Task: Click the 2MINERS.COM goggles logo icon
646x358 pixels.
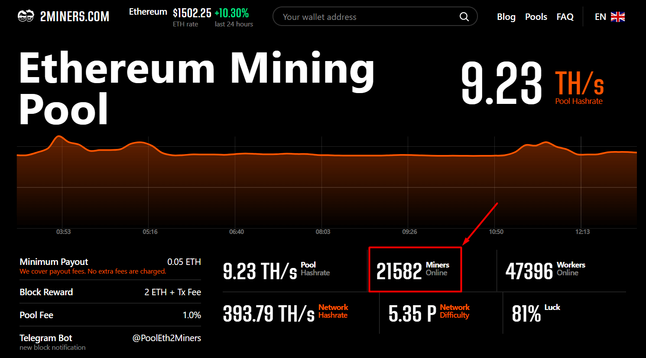Action: (x=26, y=16)
